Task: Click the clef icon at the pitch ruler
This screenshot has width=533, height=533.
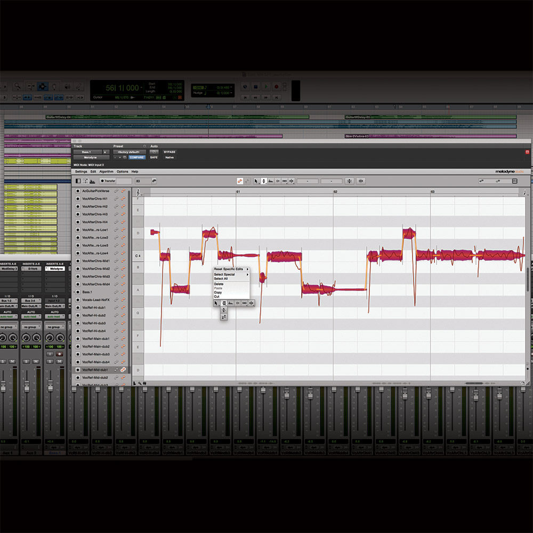Action: [x=138, y=192]
